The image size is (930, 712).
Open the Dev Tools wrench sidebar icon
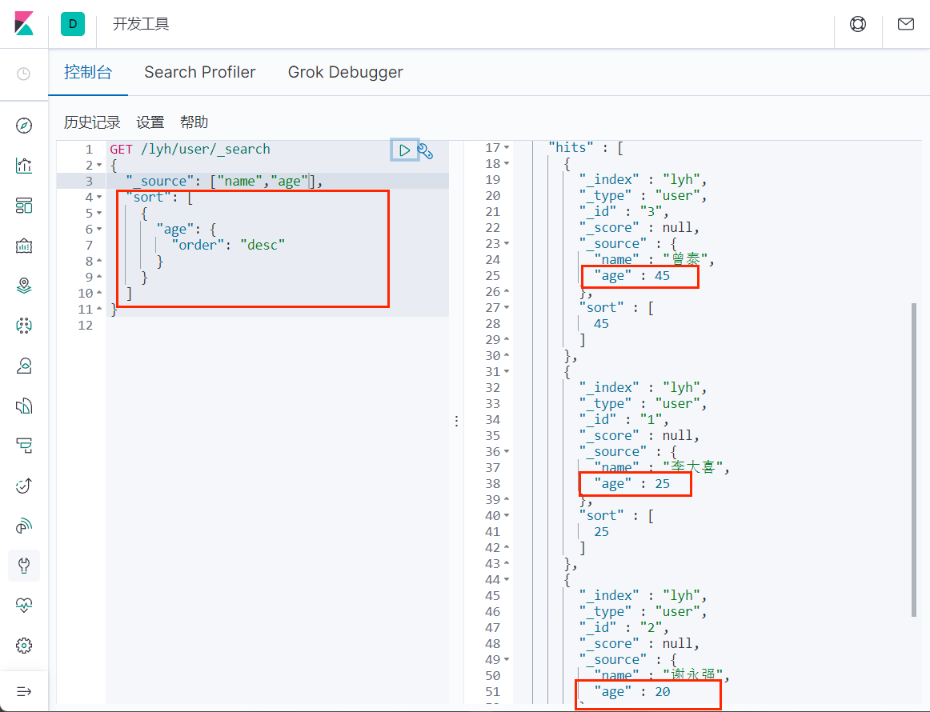point(24,566)
